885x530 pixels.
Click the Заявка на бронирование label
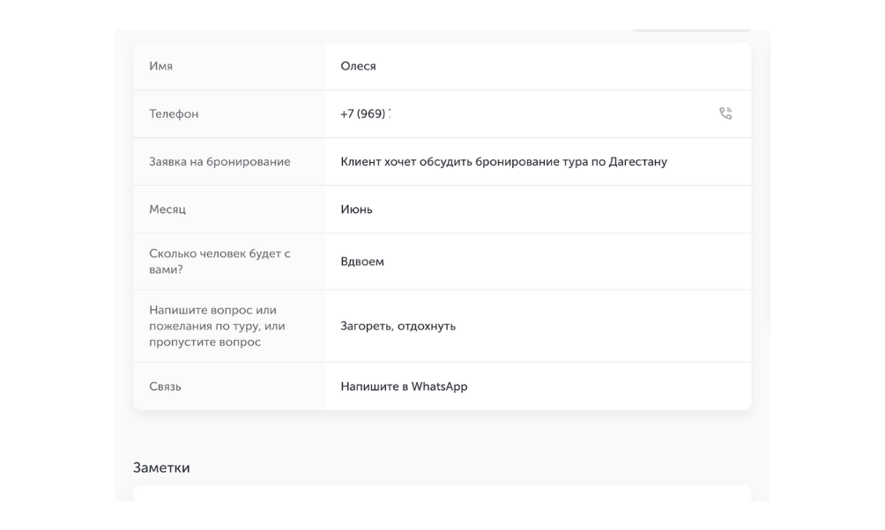219,162
